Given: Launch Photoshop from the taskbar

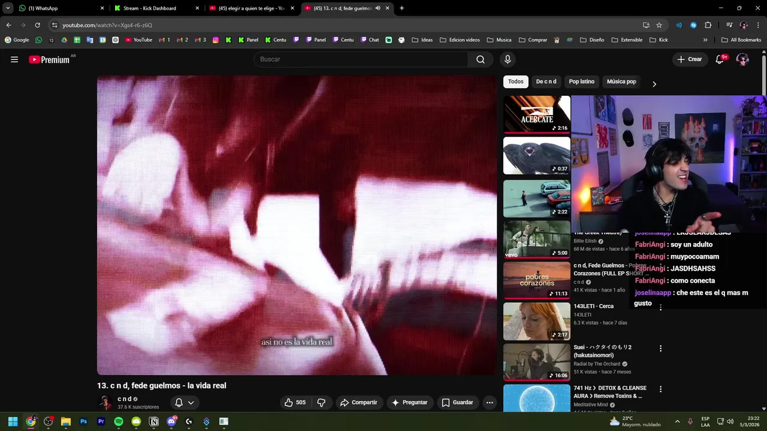Looking at the screenshot, I should 83,421.
